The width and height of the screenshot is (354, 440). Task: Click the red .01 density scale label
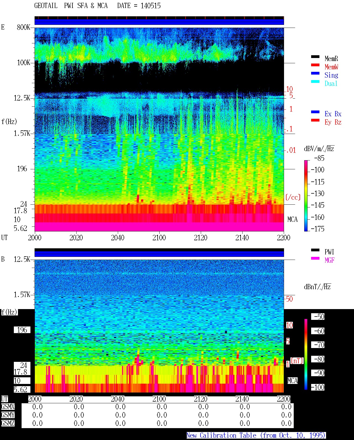pos(291,150)
